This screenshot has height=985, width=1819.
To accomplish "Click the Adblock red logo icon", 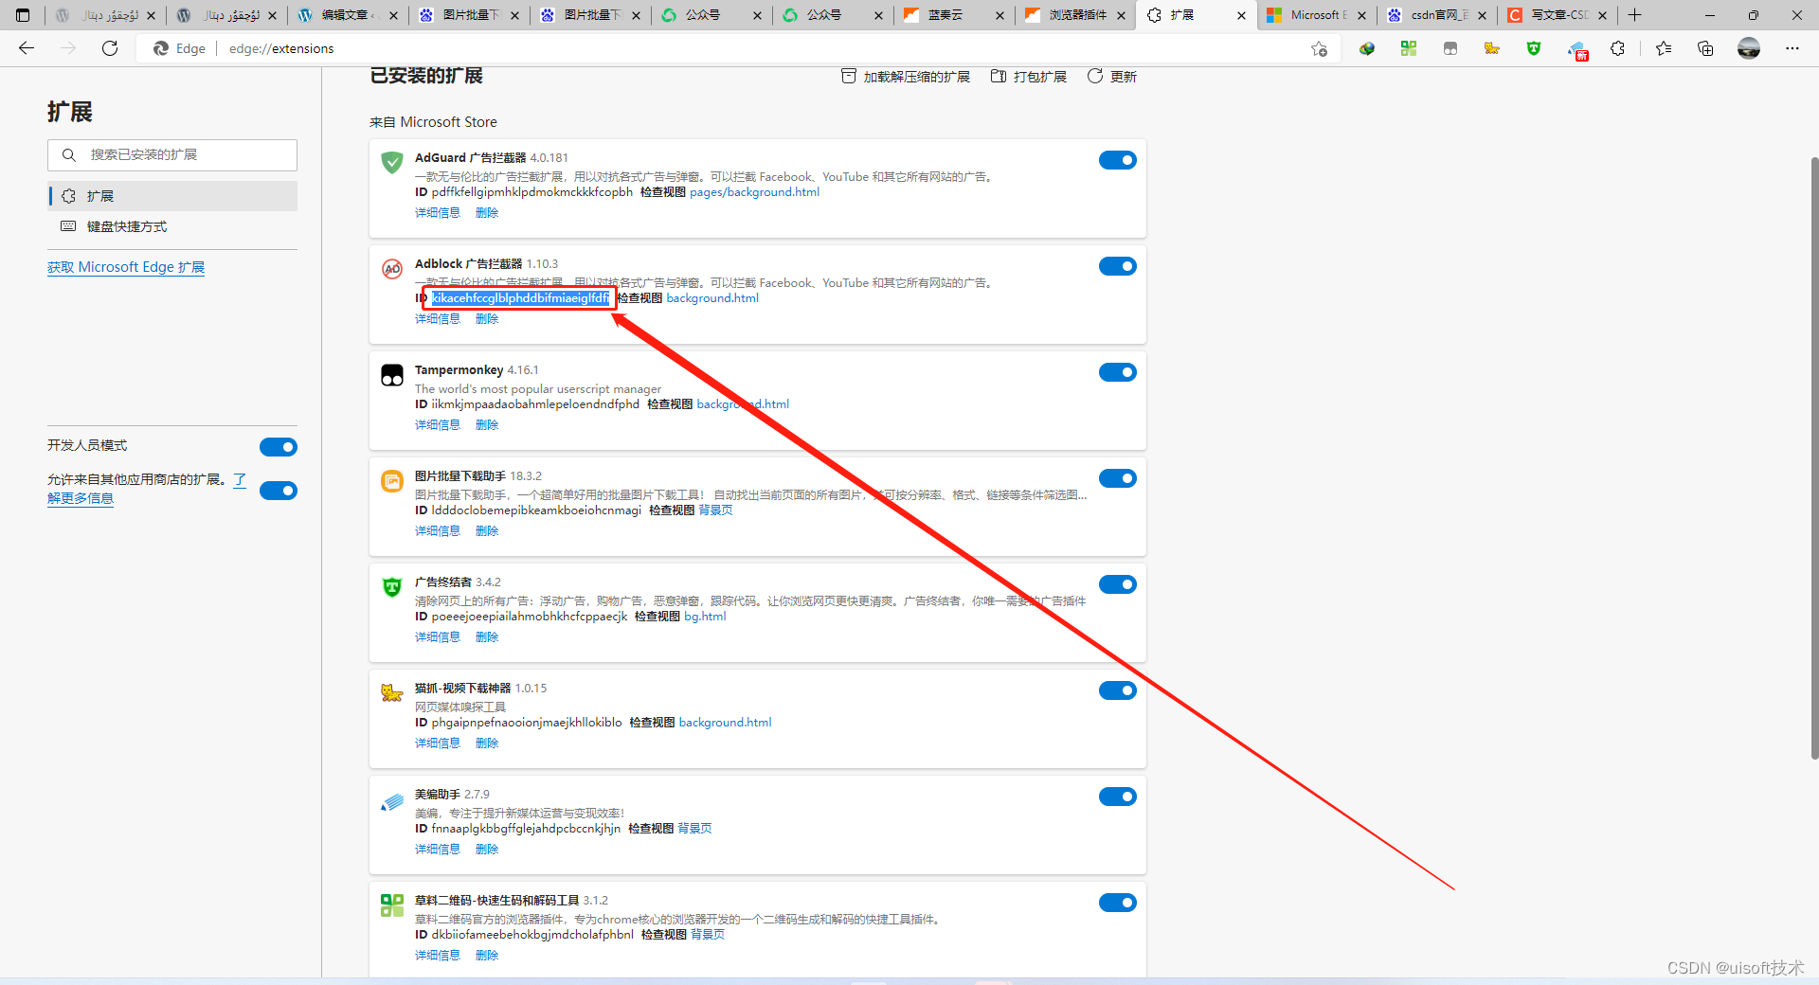I will pos(392,269).
